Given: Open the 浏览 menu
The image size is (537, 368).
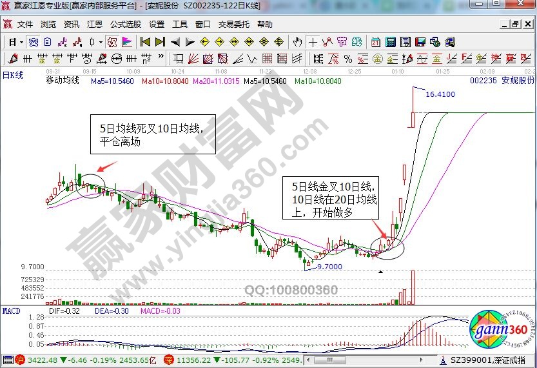Looking at the screenshot, I should tap(48, 25).
